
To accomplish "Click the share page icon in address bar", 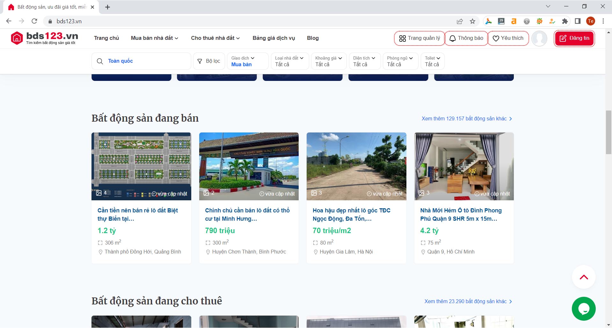I will click(x=460, y=21).
